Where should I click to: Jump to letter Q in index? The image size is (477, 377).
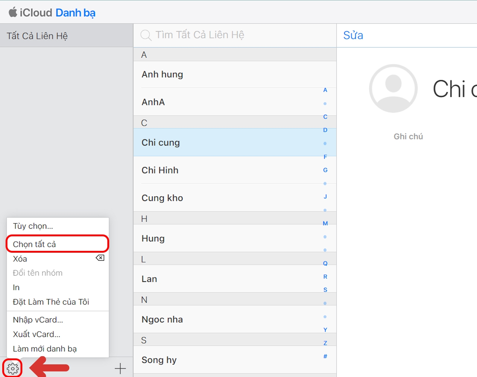point(325,263)
